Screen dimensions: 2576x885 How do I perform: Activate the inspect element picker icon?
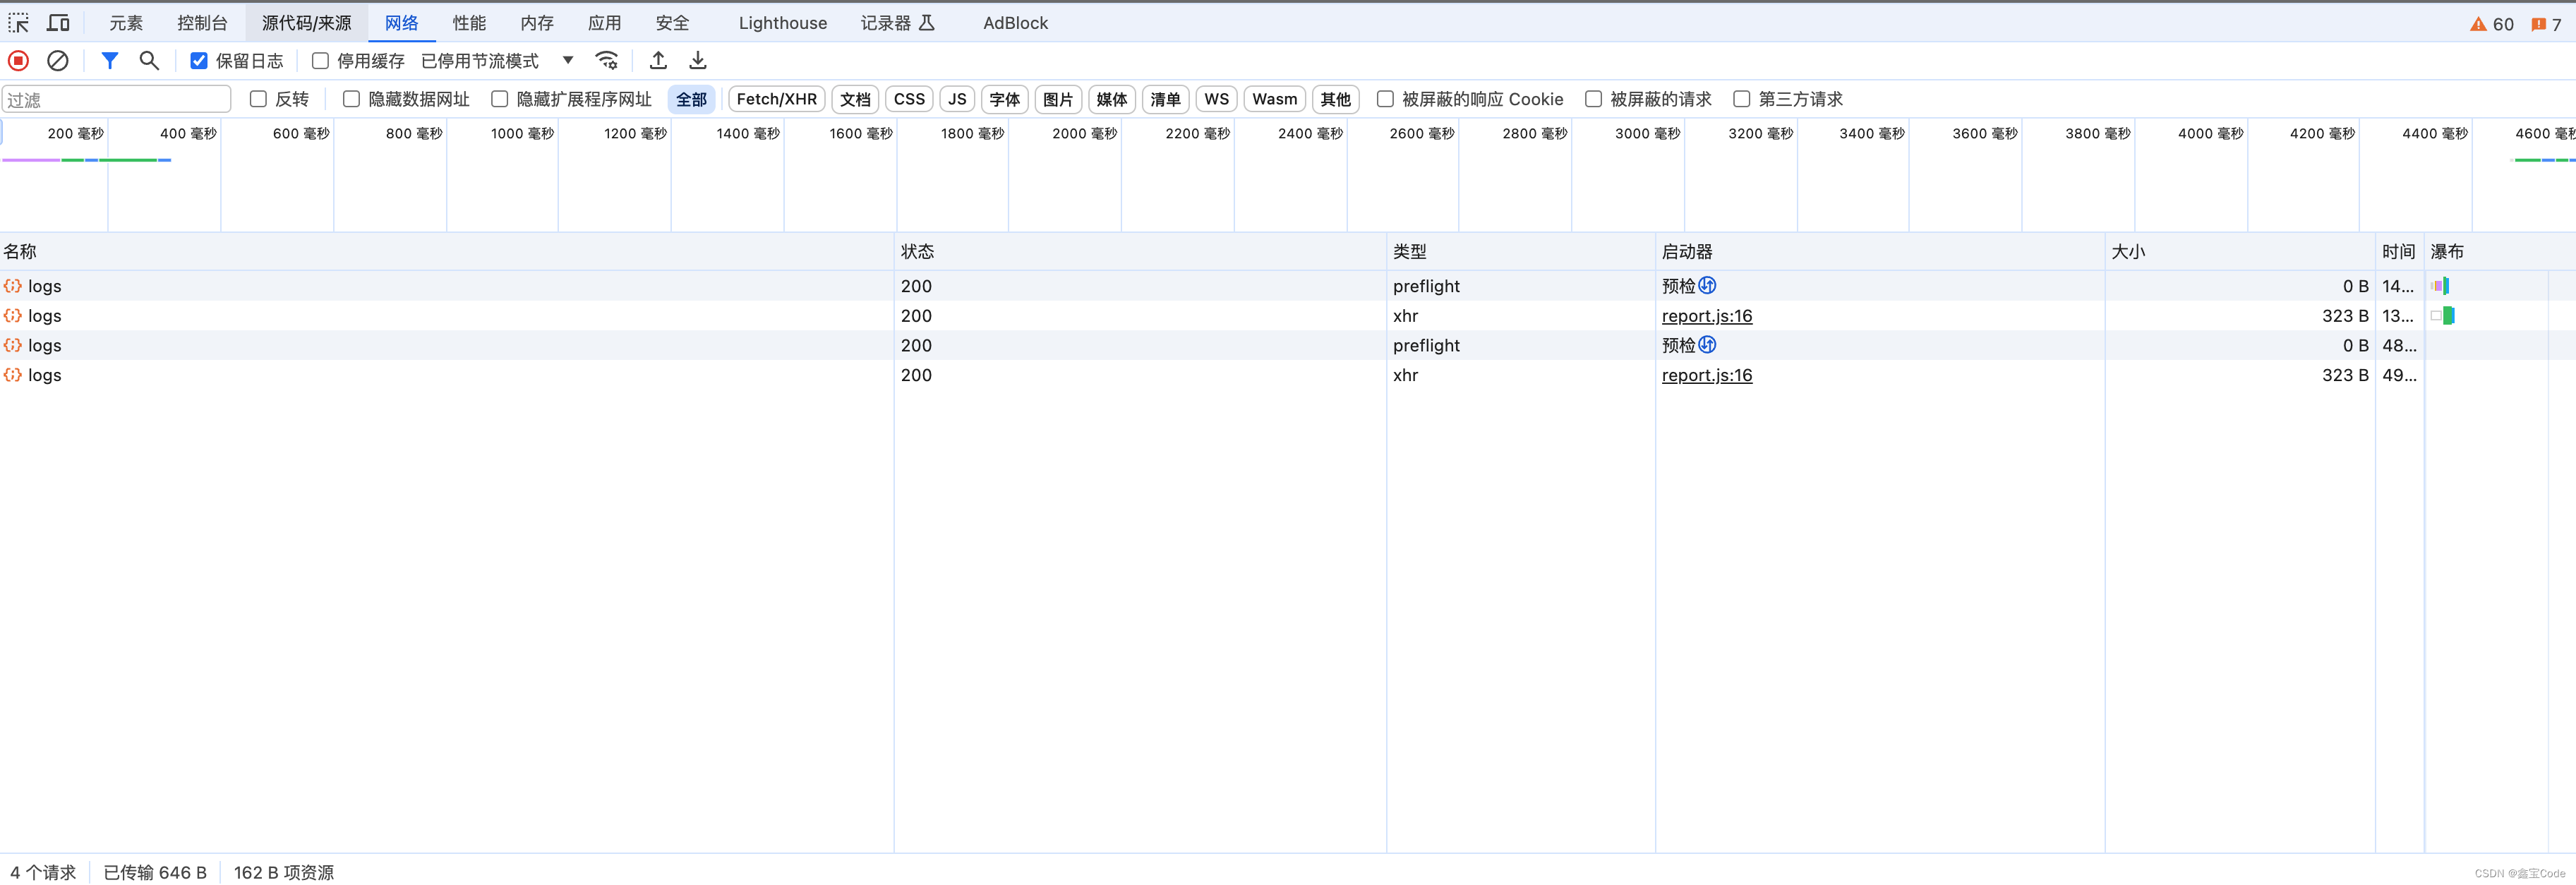coord(19,23)
